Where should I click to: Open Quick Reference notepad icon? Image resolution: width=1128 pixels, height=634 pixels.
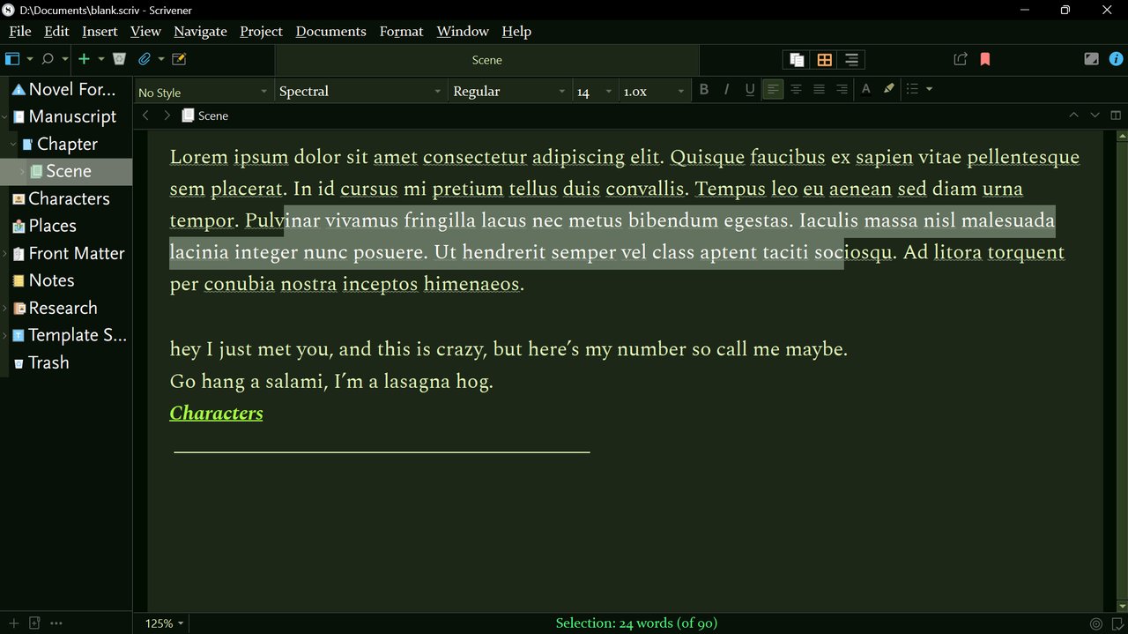[179, 59]
